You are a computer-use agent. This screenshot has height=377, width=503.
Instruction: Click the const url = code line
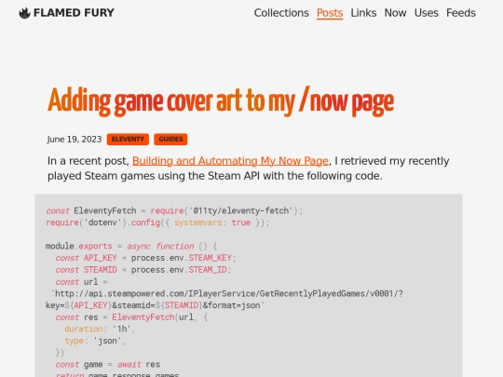pos(81,282)
